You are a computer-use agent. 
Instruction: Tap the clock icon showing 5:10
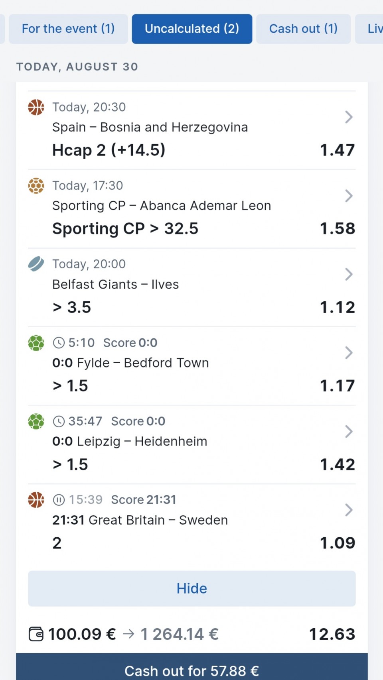click(59, 343)
